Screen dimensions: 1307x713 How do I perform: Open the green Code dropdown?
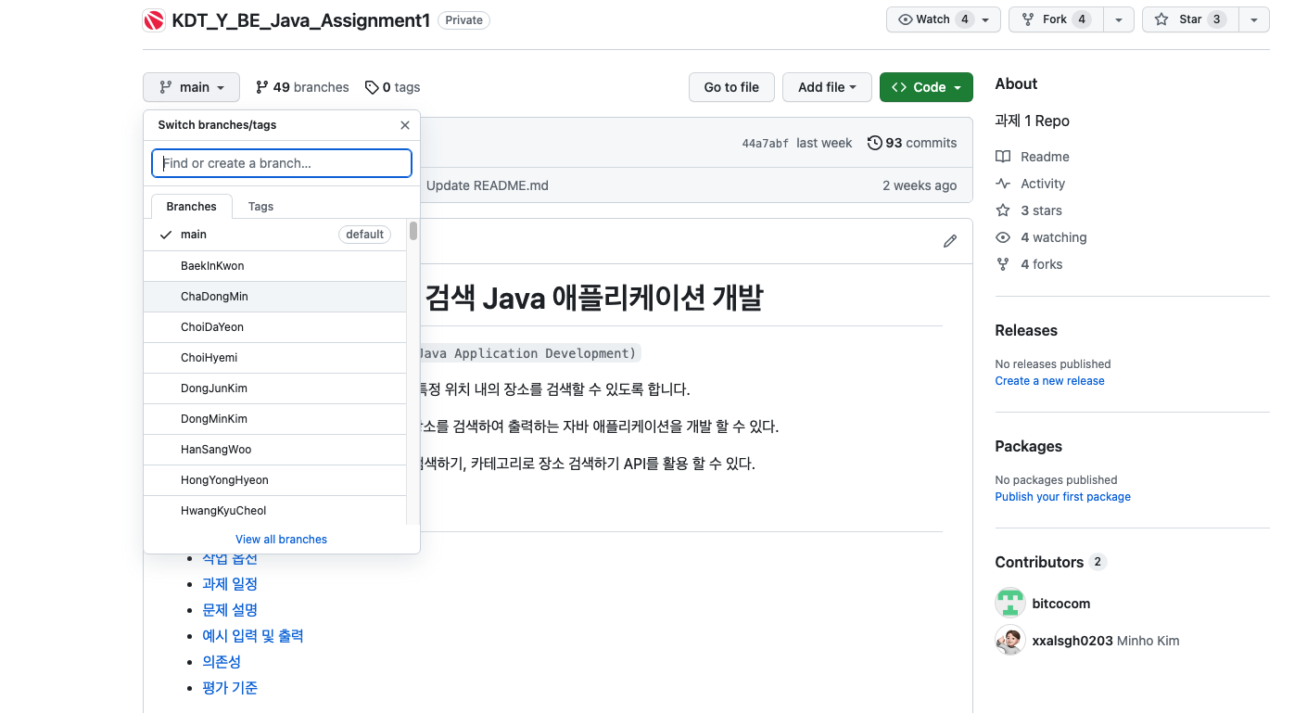tap(926, 87)
